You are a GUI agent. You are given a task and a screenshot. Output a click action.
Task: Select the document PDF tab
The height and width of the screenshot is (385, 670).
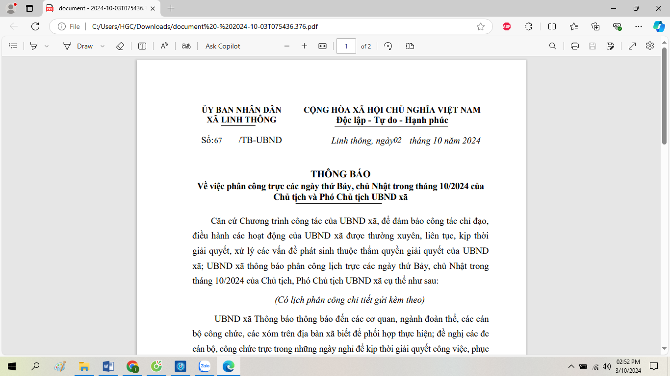tap(101, 8)
